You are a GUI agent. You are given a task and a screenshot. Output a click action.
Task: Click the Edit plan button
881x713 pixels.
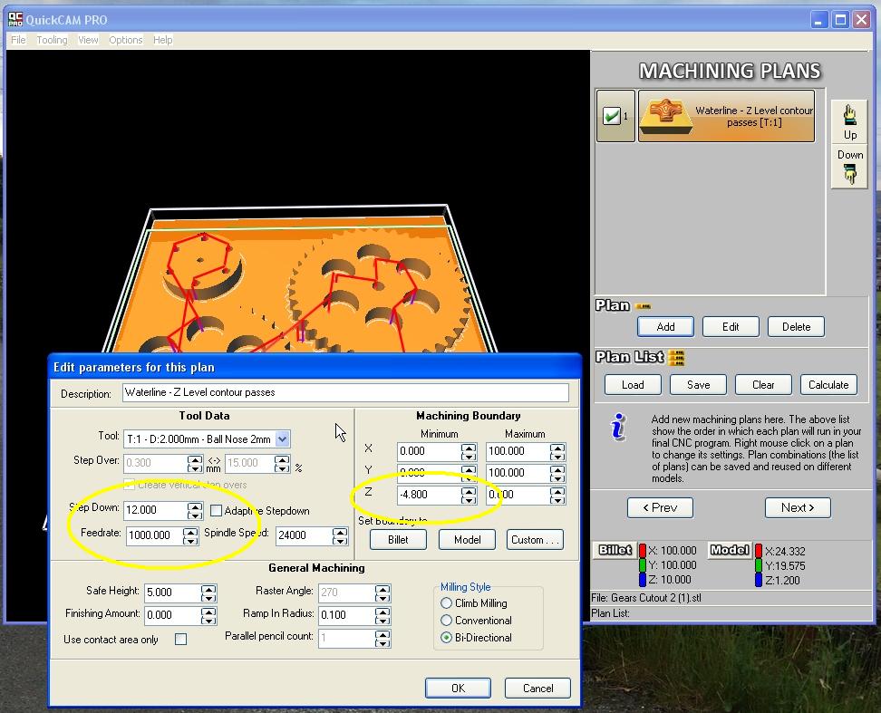click(x=731, y=327)
